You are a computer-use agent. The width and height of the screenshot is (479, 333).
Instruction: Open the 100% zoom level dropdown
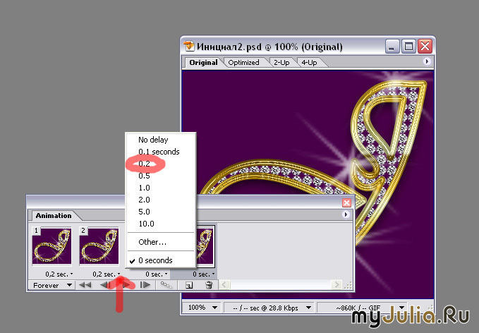pos(202,308)
